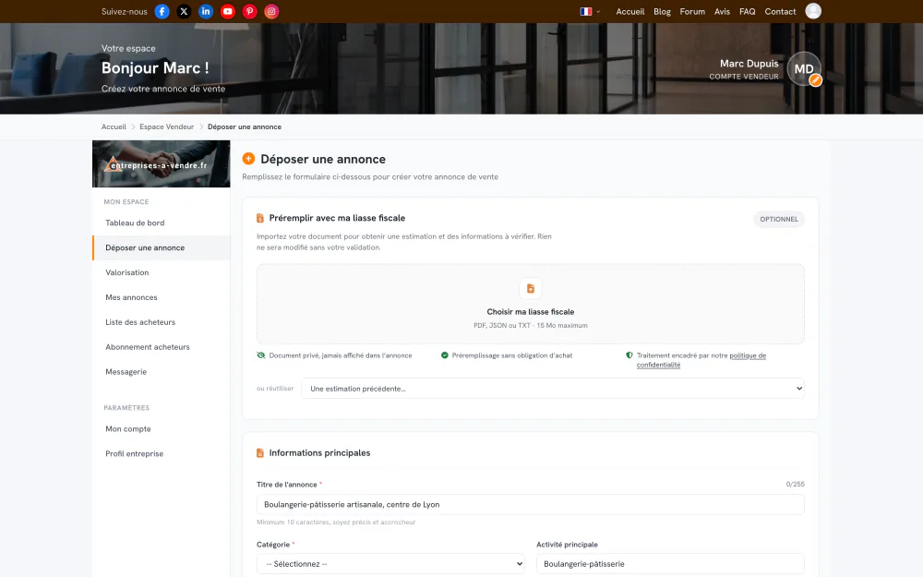
Task: Click the Titre de l'annonce input field
Action: [x=531, y=505]
